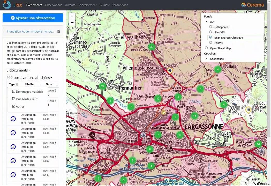Screen dimensions: 271x186
Task: Open the Téléversement menu
Action: [87, 5]
